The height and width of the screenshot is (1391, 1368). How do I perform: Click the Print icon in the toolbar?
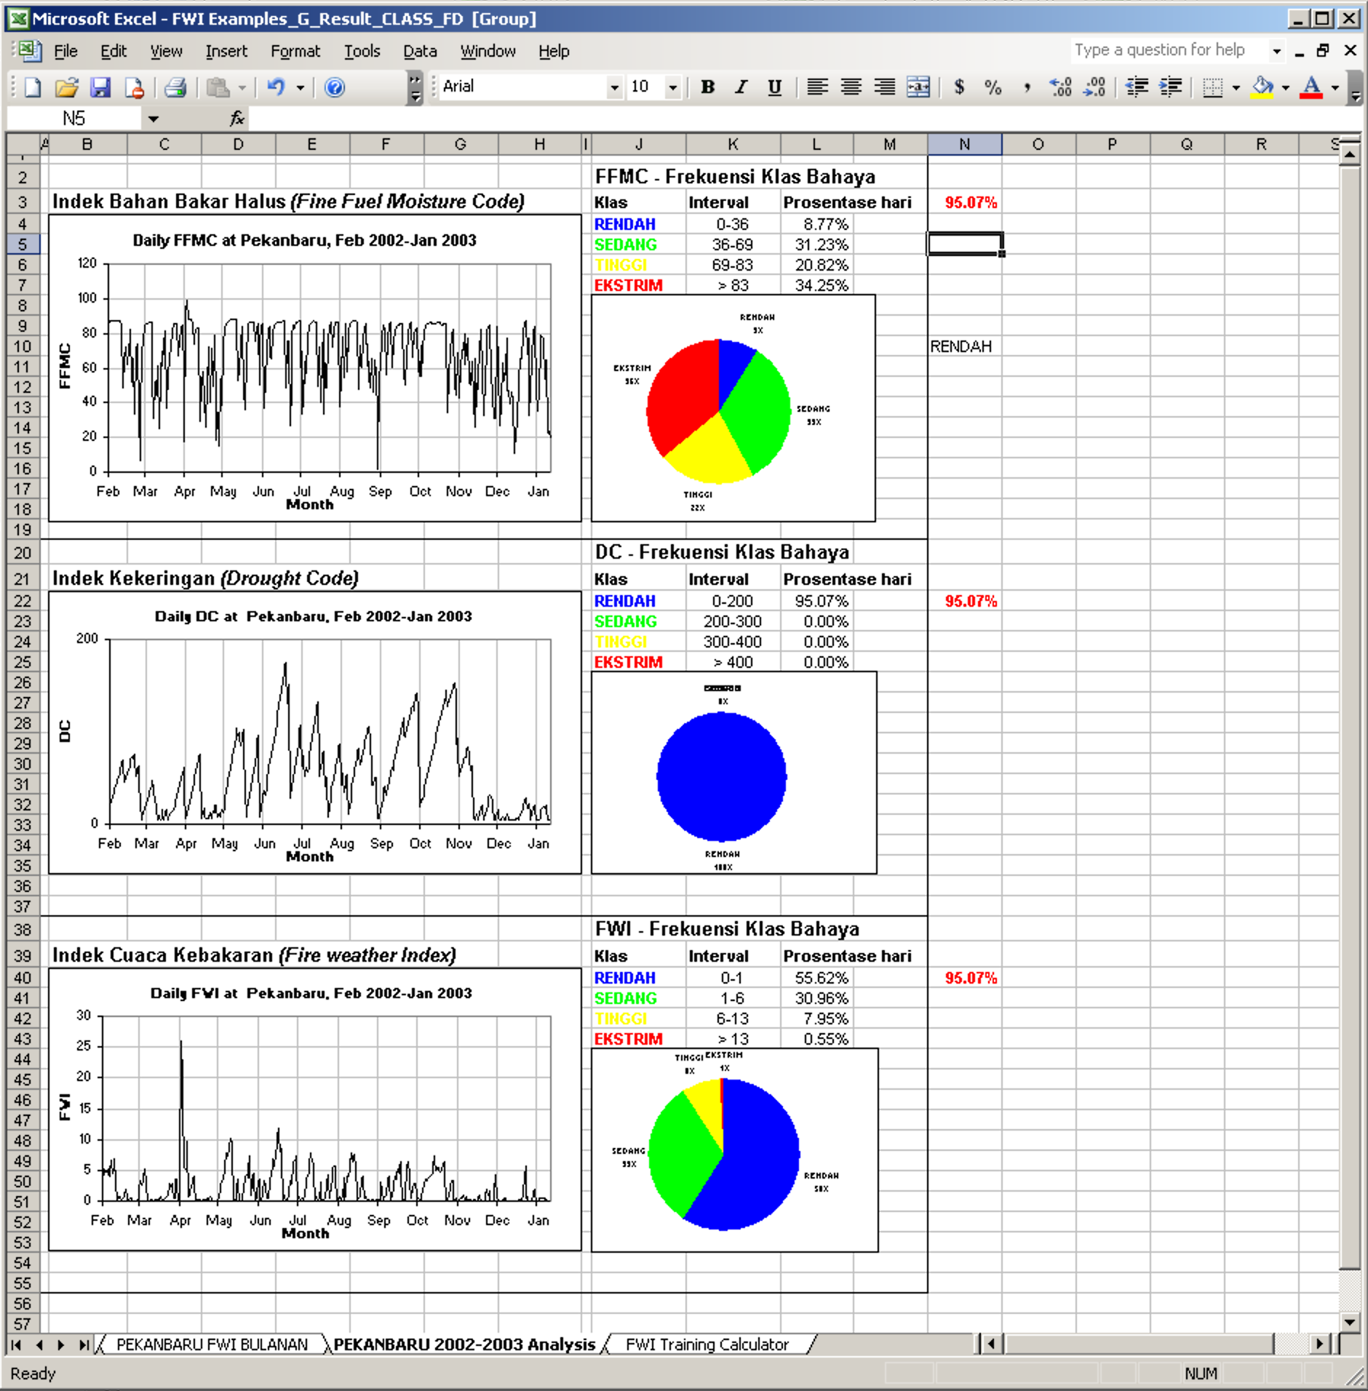(x=175, y=88)
